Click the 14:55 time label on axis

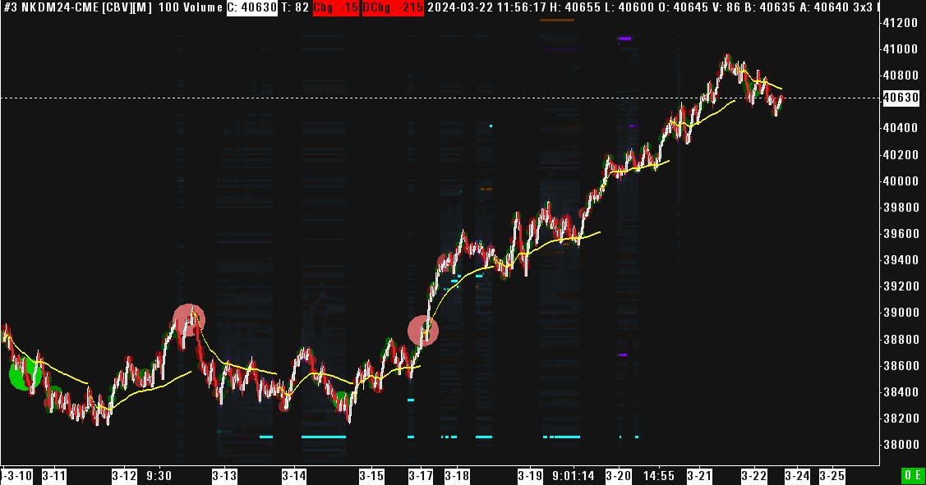click(658, 475)
